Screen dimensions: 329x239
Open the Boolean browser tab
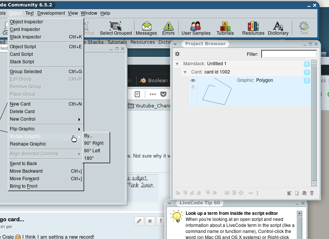pyautogui.click(x=154, y=81)
